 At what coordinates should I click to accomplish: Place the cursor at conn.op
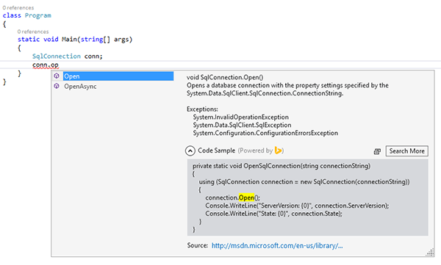click(x=46, y=65)
